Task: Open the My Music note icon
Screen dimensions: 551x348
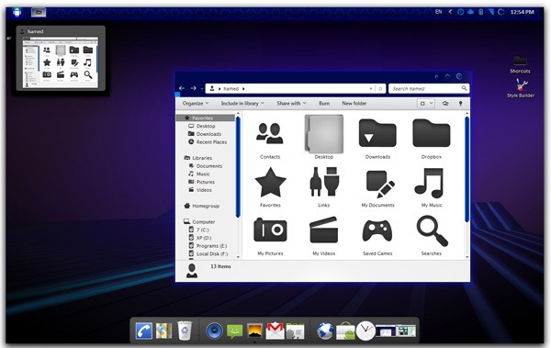Action: pyautogui.click(x=430, y=183)
